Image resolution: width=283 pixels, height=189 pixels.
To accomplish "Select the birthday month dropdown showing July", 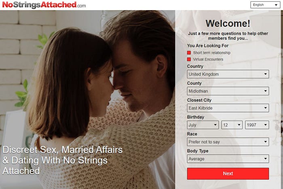I will [203, 125].
